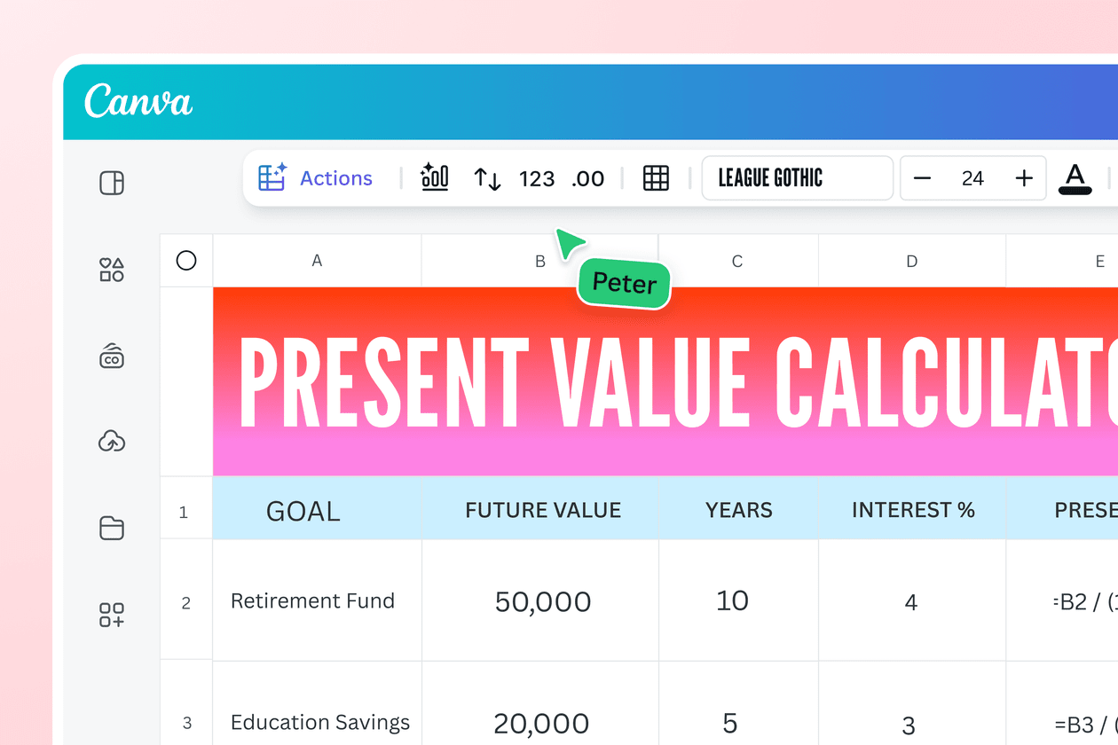This screenshot has height=745, width=1118.
Task: Click the .00 decimal places option
Action: [x=588, y=178]
